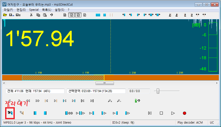
Task: Click the 선택영역 selection range field
Action: point(96,91)
